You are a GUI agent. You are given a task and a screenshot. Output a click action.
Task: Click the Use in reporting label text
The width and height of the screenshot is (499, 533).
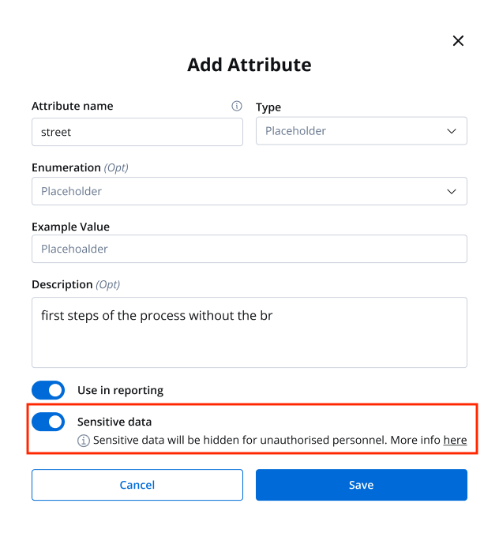(x=120, y=390)
